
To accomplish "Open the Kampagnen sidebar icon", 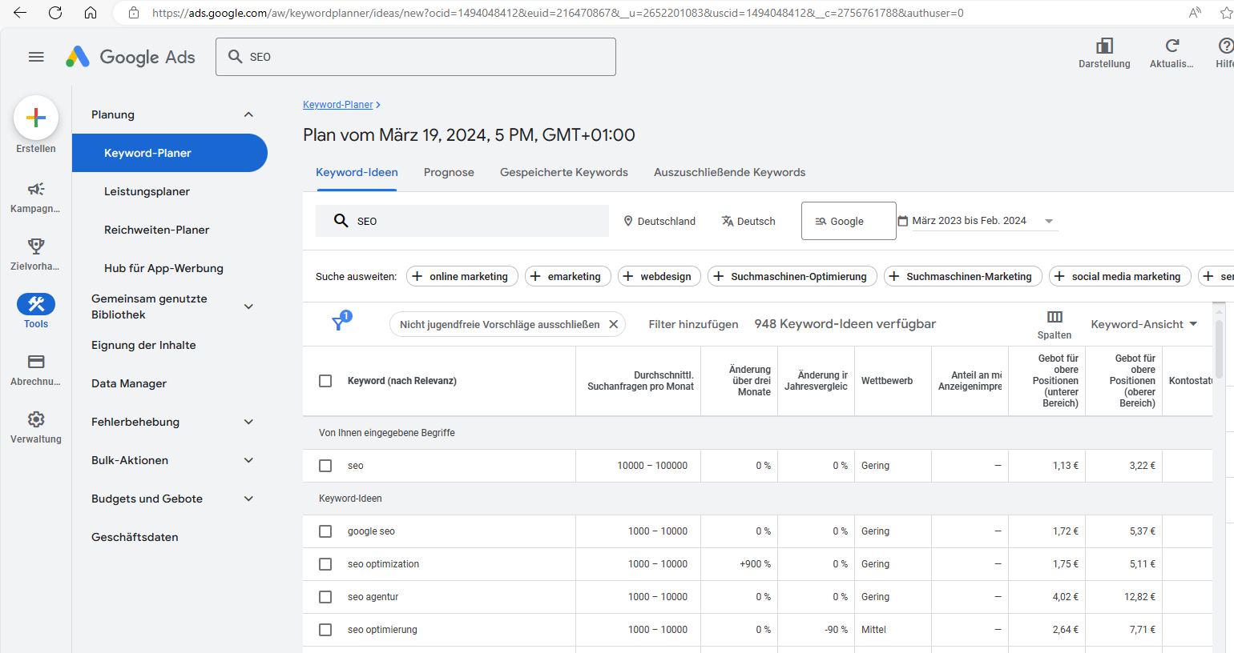I will pos(36,189).
